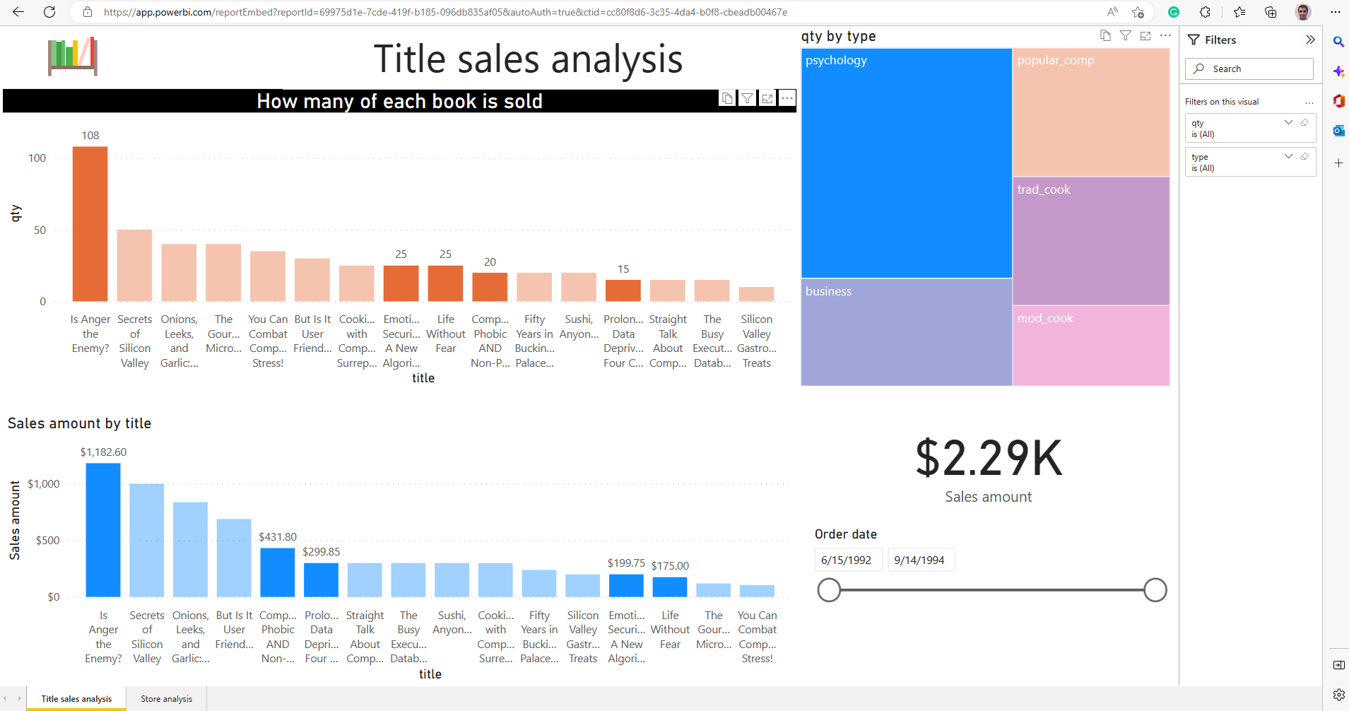Open more options for the bar chart
The image size is (1349, 711).
coord(787,98)
